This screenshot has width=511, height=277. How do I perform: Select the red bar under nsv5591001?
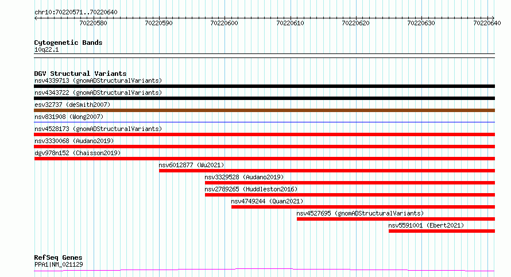[x=442, y=231]
